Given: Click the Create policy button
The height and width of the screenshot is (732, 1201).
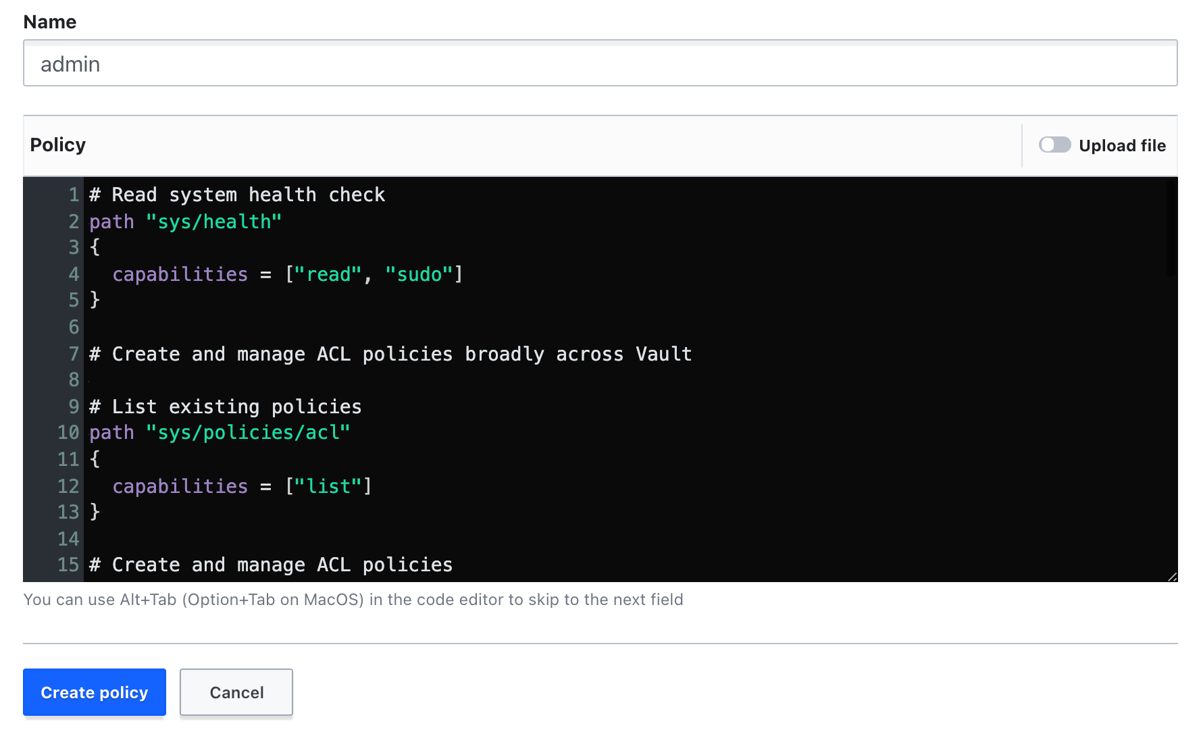Looking at the screenshot, I should [95, 692].
